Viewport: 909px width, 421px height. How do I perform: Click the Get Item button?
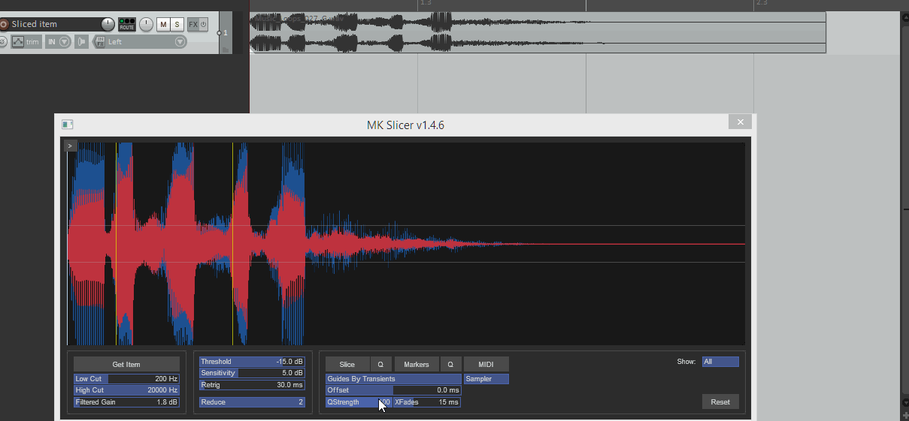click(126, 365)
